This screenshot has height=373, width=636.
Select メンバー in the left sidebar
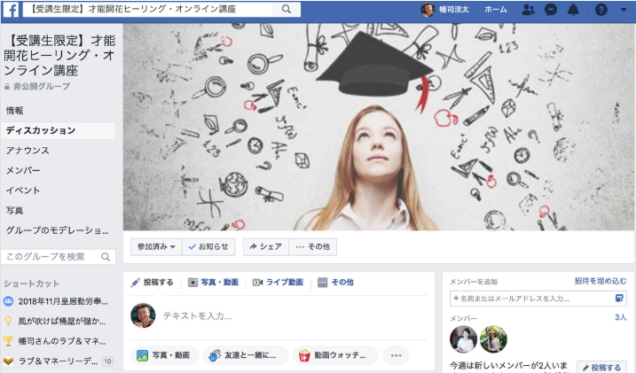(x=22, y=170)
